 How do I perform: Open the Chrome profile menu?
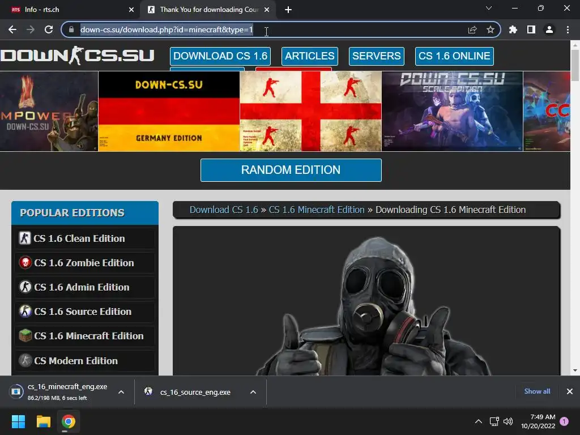pyautogui.click(x=549, y=29)
